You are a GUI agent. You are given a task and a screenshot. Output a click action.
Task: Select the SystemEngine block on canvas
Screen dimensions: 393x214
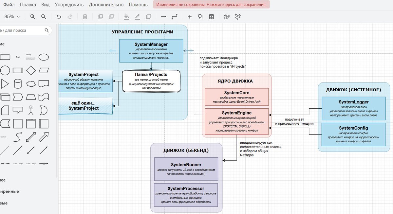coord(236,121)
